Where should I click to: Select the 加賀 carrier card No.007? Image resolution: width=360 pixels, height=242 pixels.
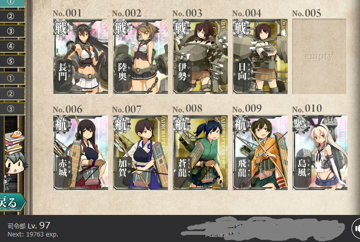click(x=140, y=152)
